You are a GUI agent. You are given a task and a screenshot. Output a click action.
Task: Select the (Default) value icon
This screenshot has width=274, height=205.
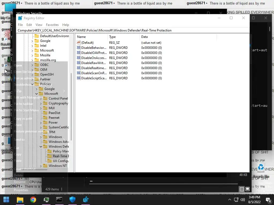pyautogui.click(x=79, y=42)
